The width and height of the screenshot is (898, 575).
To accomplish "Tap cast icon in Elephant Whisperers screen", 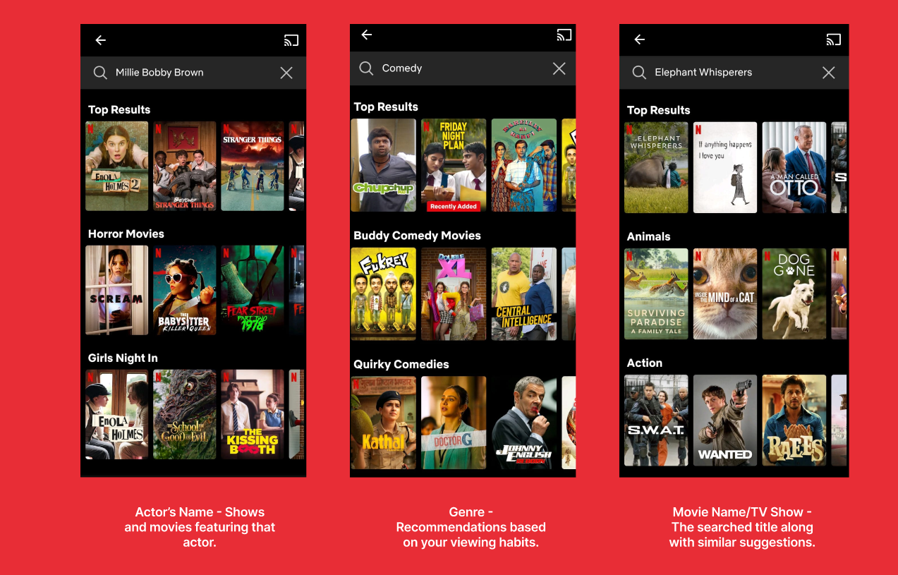I will 834,40.
